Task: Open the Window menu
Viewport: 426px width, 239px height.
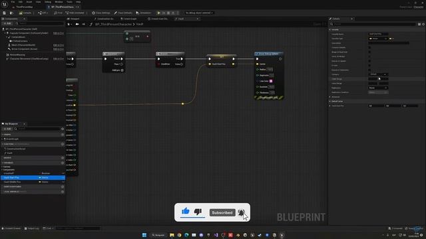Action: point(59,2)
